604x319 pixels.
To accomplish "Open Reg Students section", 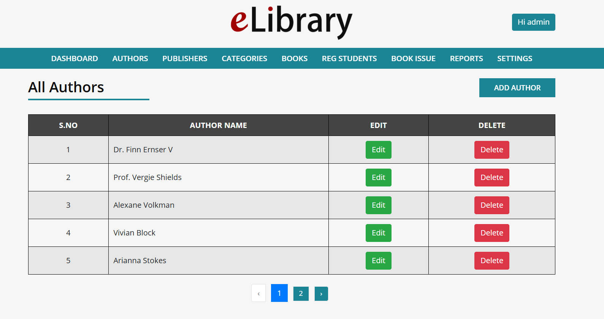I will coord(349,58).
